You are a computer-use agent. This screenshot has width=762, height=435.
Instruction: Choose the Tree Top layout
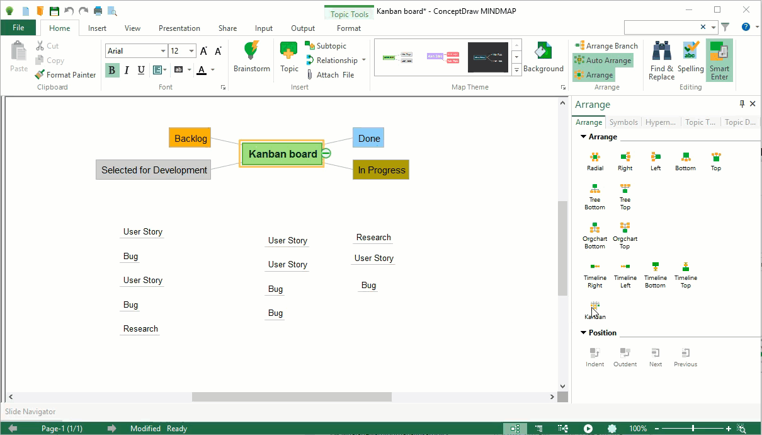[x=625, y=197]
